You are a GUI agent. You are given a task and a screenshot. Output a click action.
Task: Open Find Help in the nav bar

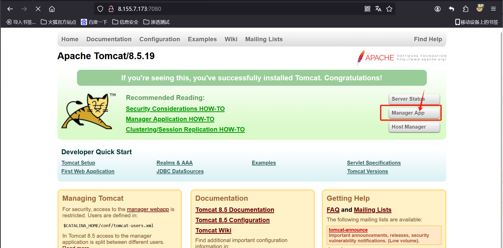point(428,39)
